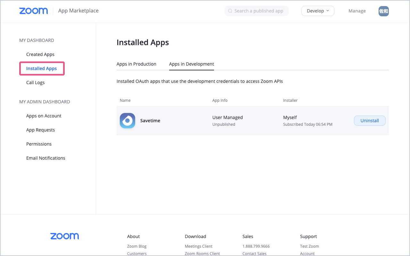Open Permissions in sidebar
Screen dimensions: 410x256
(x=39, y=144)
